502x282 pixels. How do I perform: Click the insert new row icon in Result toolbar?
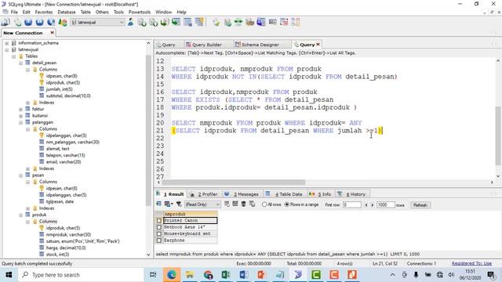coord(227,204)
